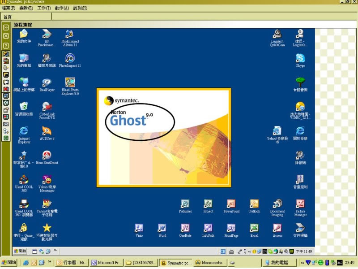Open Access shortcut icon
This screenshot has width=358, height=269.
click(x=277, y=230)
